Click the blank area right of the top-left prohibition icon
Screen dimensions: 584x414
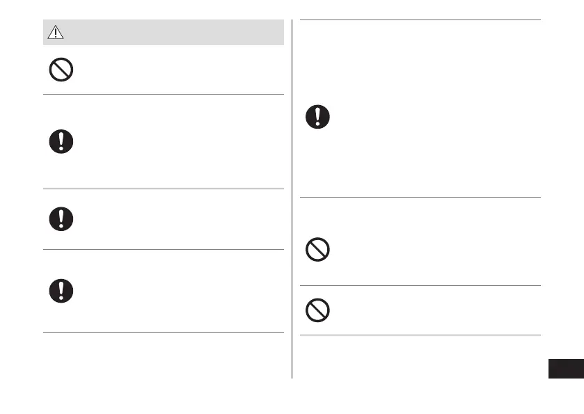click(x=174, y=70)
